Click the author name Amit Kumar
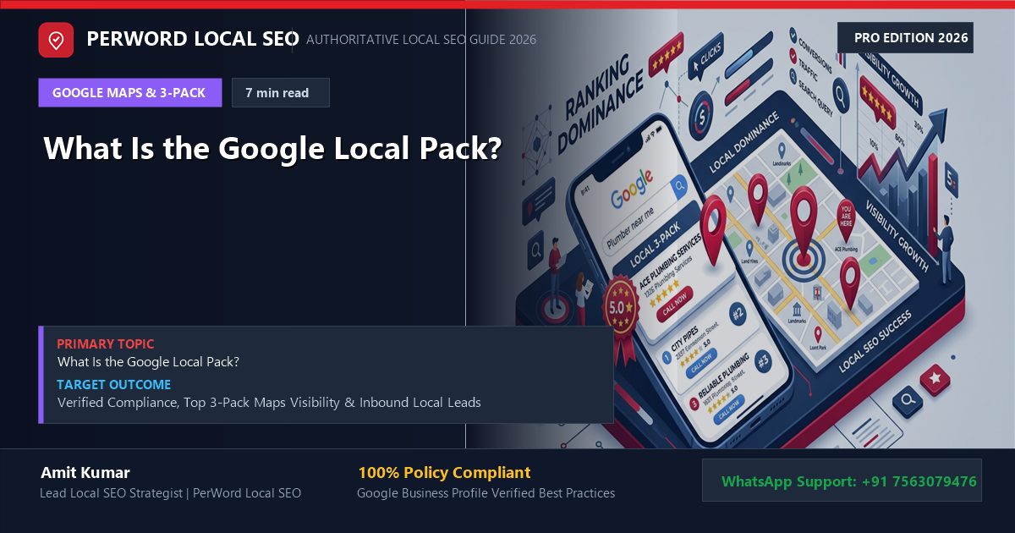Viewport: 1015px width, 533px height. pyautogui.click(x=85, y=473)
